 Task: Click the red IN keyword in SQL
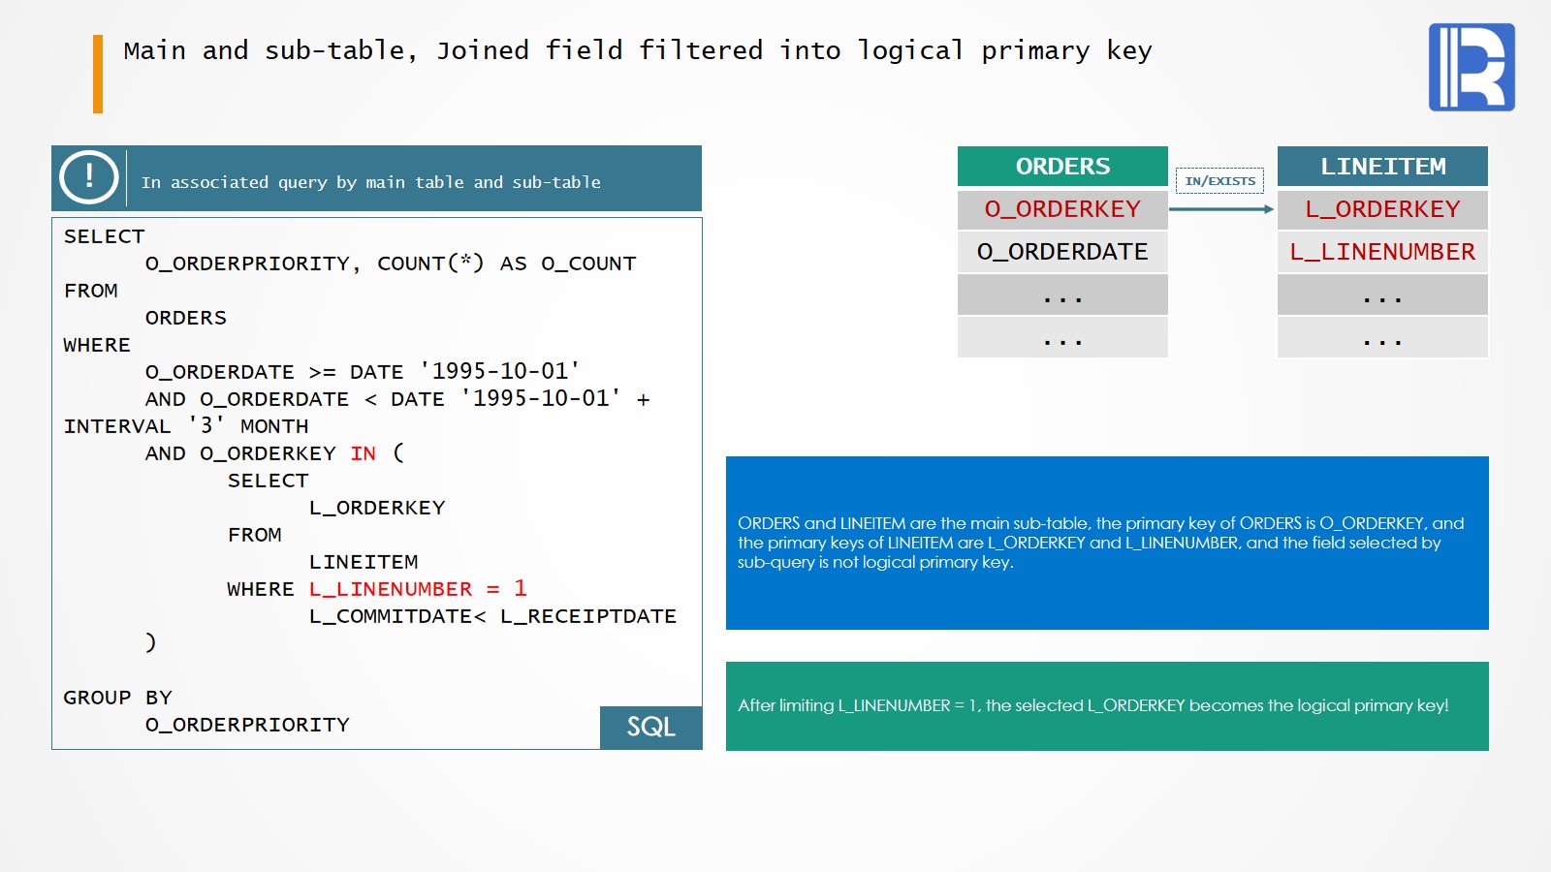[364, 453]
